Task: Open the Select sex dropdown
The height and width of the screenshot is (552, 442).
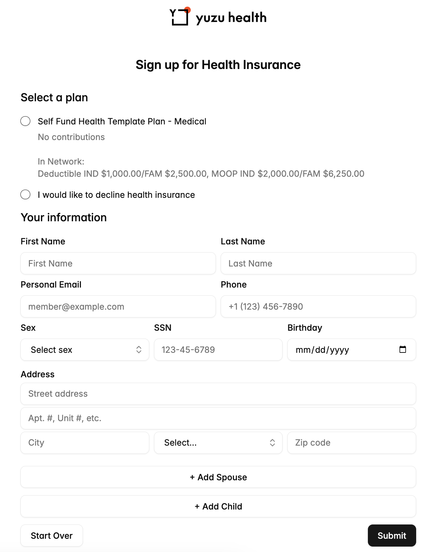Action: coord(85,350)
